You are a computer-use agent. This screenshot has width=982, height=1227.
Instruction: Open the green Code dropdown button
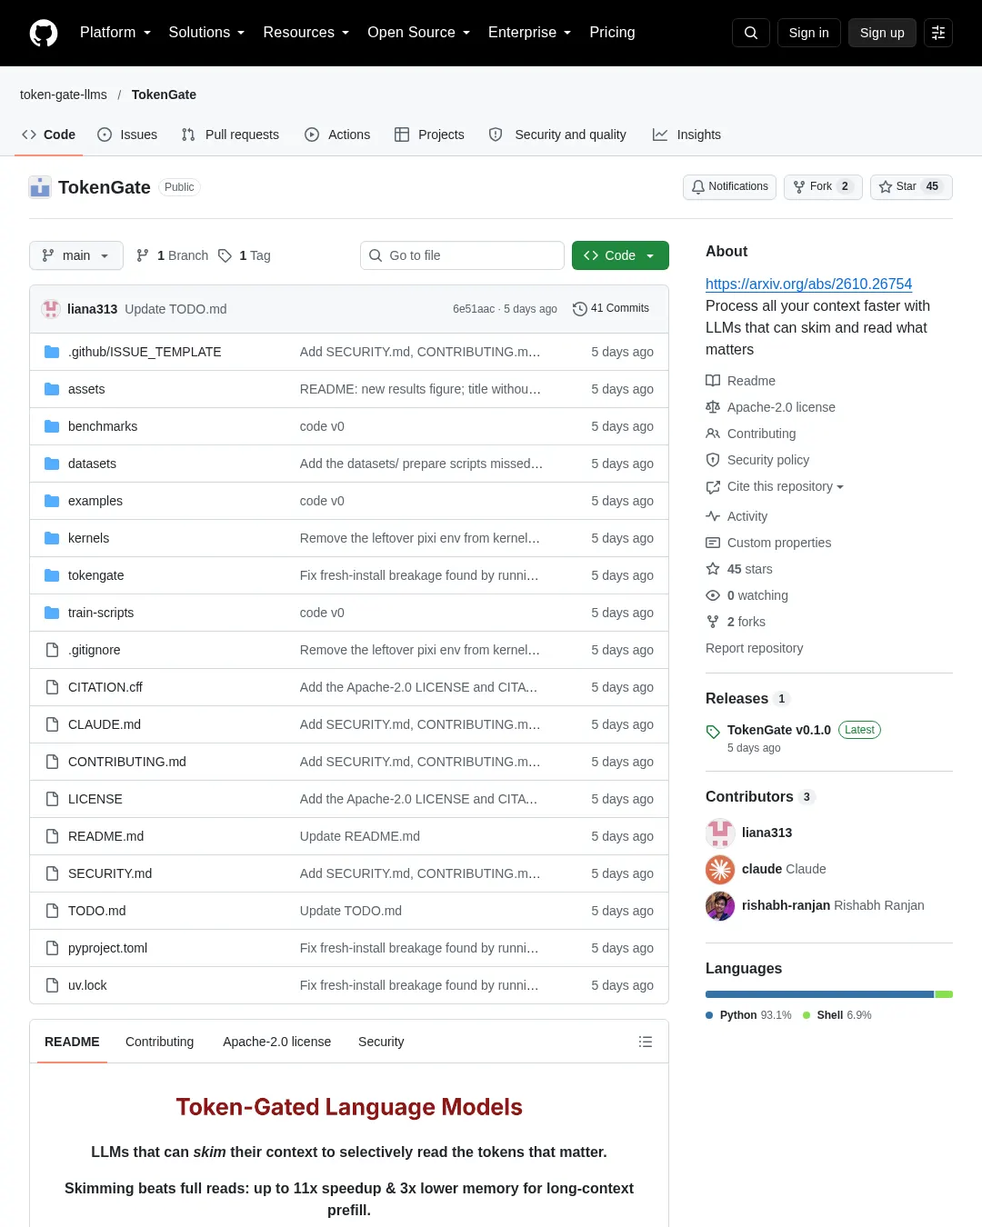[620, 255]
